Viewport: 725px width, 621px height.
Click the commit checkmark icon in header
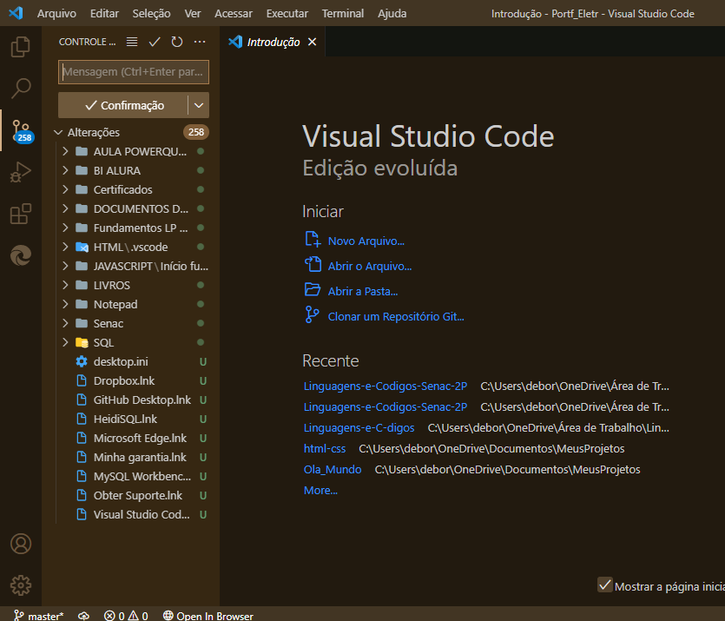click(155, 42)
